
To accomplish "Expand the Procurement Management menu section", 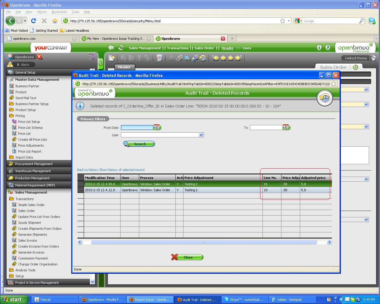I will coord(34,164).
